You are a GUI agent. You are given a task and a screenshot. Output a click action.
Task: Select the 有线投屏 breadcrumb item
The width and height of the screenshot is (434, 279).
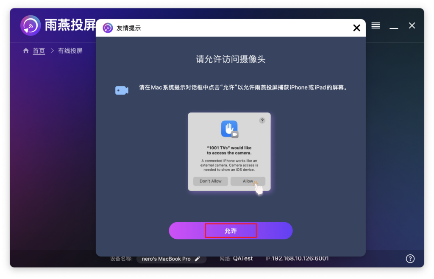[70, 51]
